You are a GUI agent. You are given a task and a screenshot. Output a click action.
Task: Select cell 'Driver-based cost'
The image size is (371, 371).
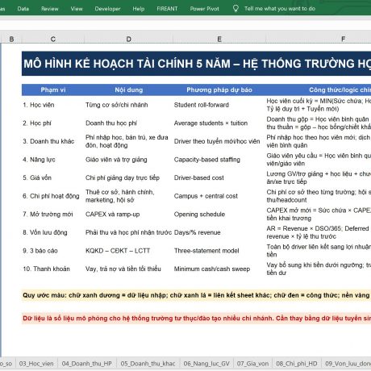(x=219, y=177)
